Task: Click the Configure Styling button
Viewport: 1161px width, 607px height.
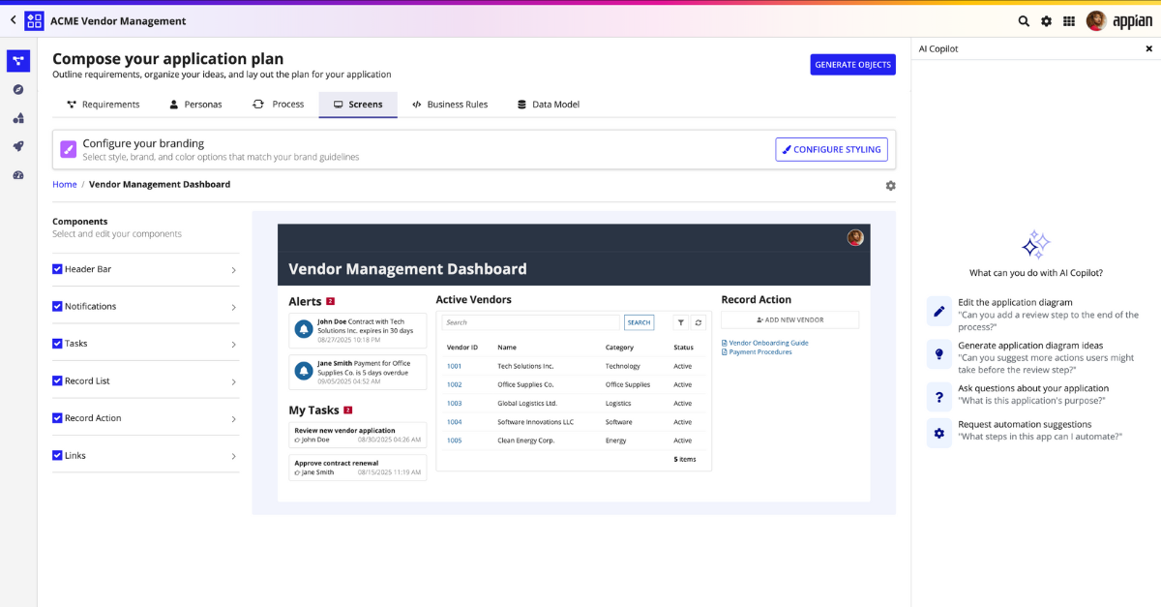Action: point(831,149)
